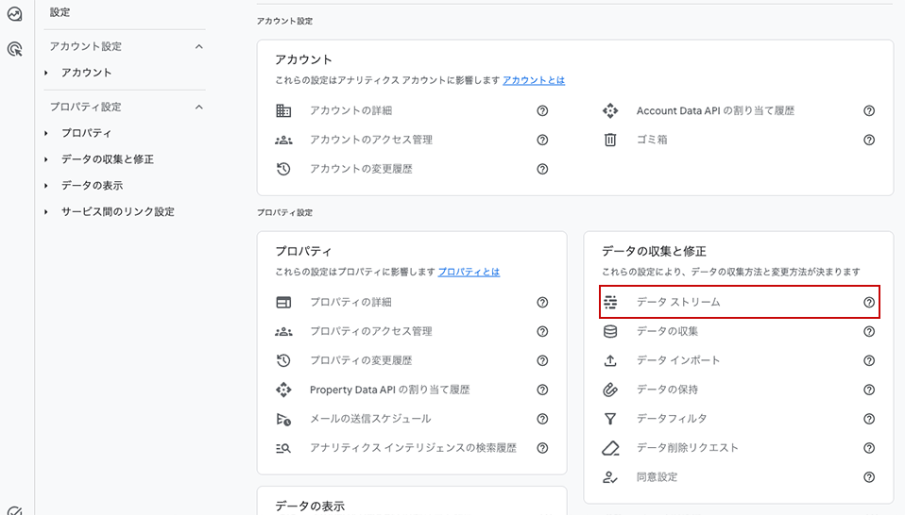This screenshot has height=515, width=905.
Task: Click the history icon for アカウントの変更履歴
Action: [283, 169]
